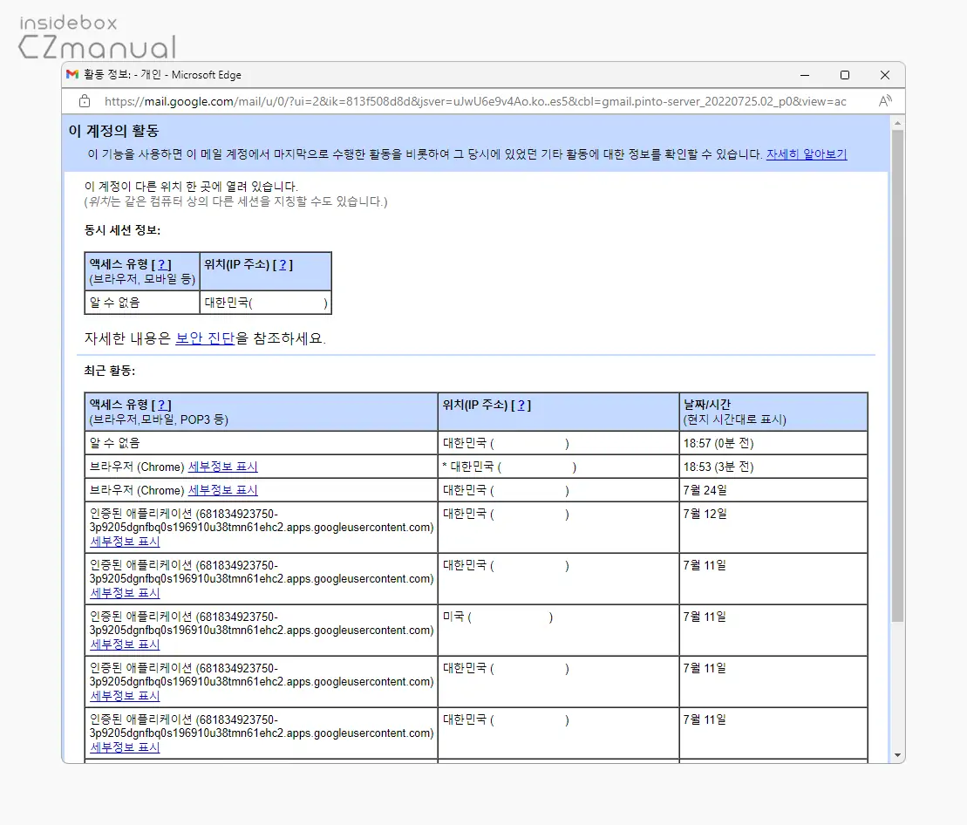The image size is (967, 825).
Task: Click scrollbar up arrow
Action: (897, 123)
